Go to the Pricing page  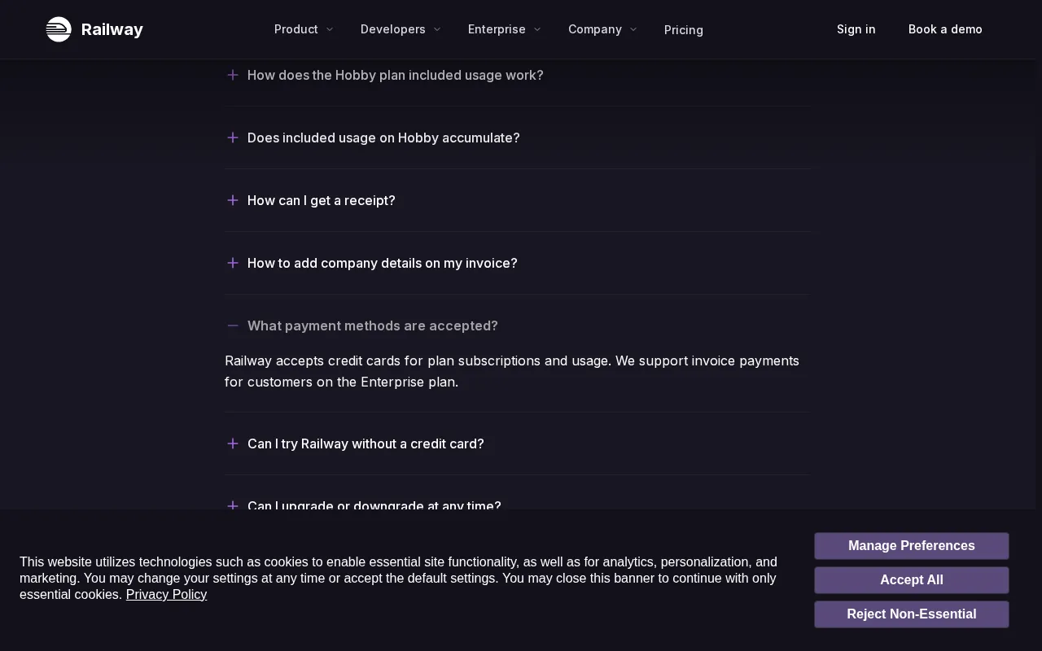pos(684,30)
